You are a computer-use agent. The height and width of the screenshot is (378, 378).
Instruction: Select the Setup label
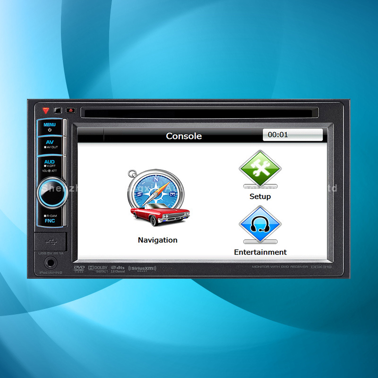(x=260, y=197)
